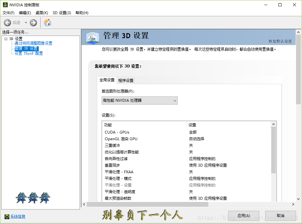The width and height of the screenshot is (302, 224).
Task: Click the settings list vertical scrollbar thumb
Action: (273, 150)
